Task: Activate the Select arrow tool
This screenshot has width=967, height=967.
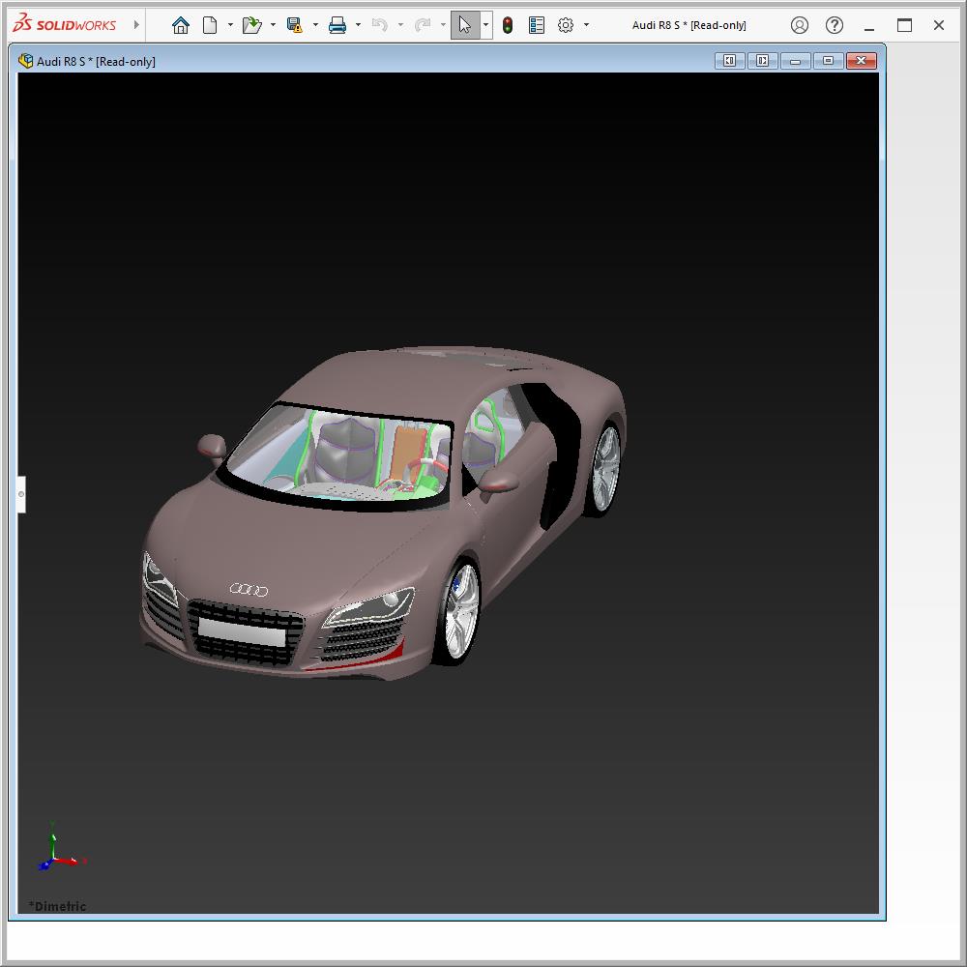Action: pos(465,25)
